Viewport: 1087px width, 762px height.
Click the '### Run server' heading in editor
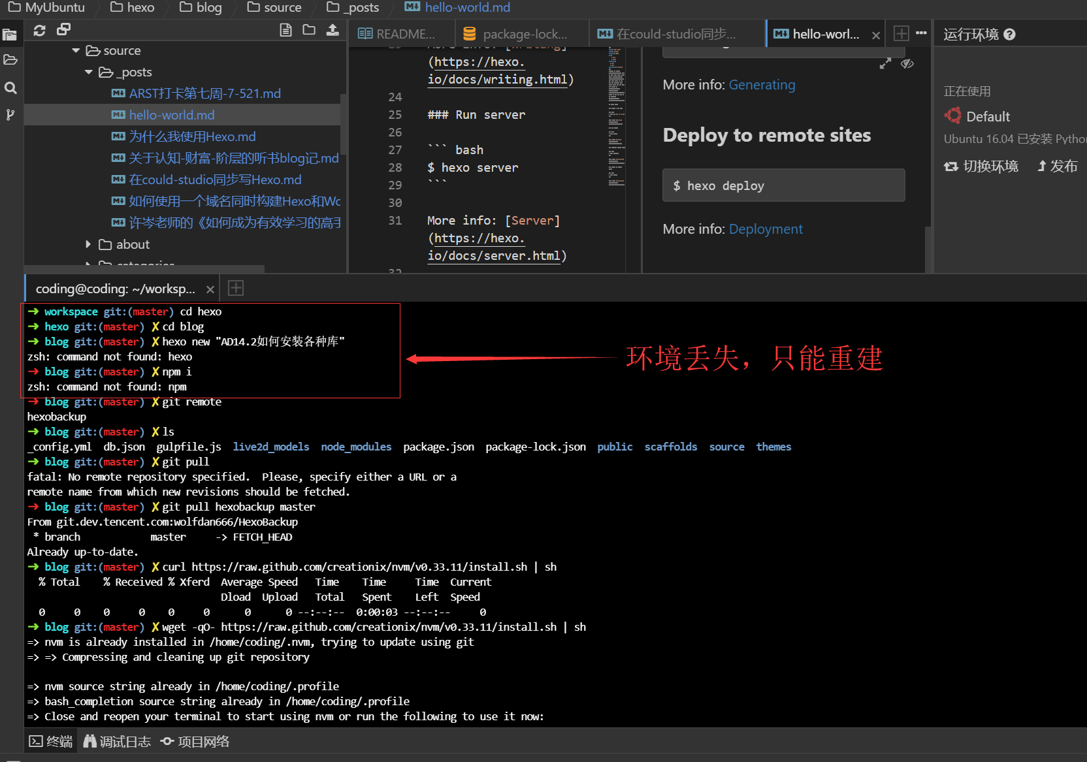[x=476, y=115]
